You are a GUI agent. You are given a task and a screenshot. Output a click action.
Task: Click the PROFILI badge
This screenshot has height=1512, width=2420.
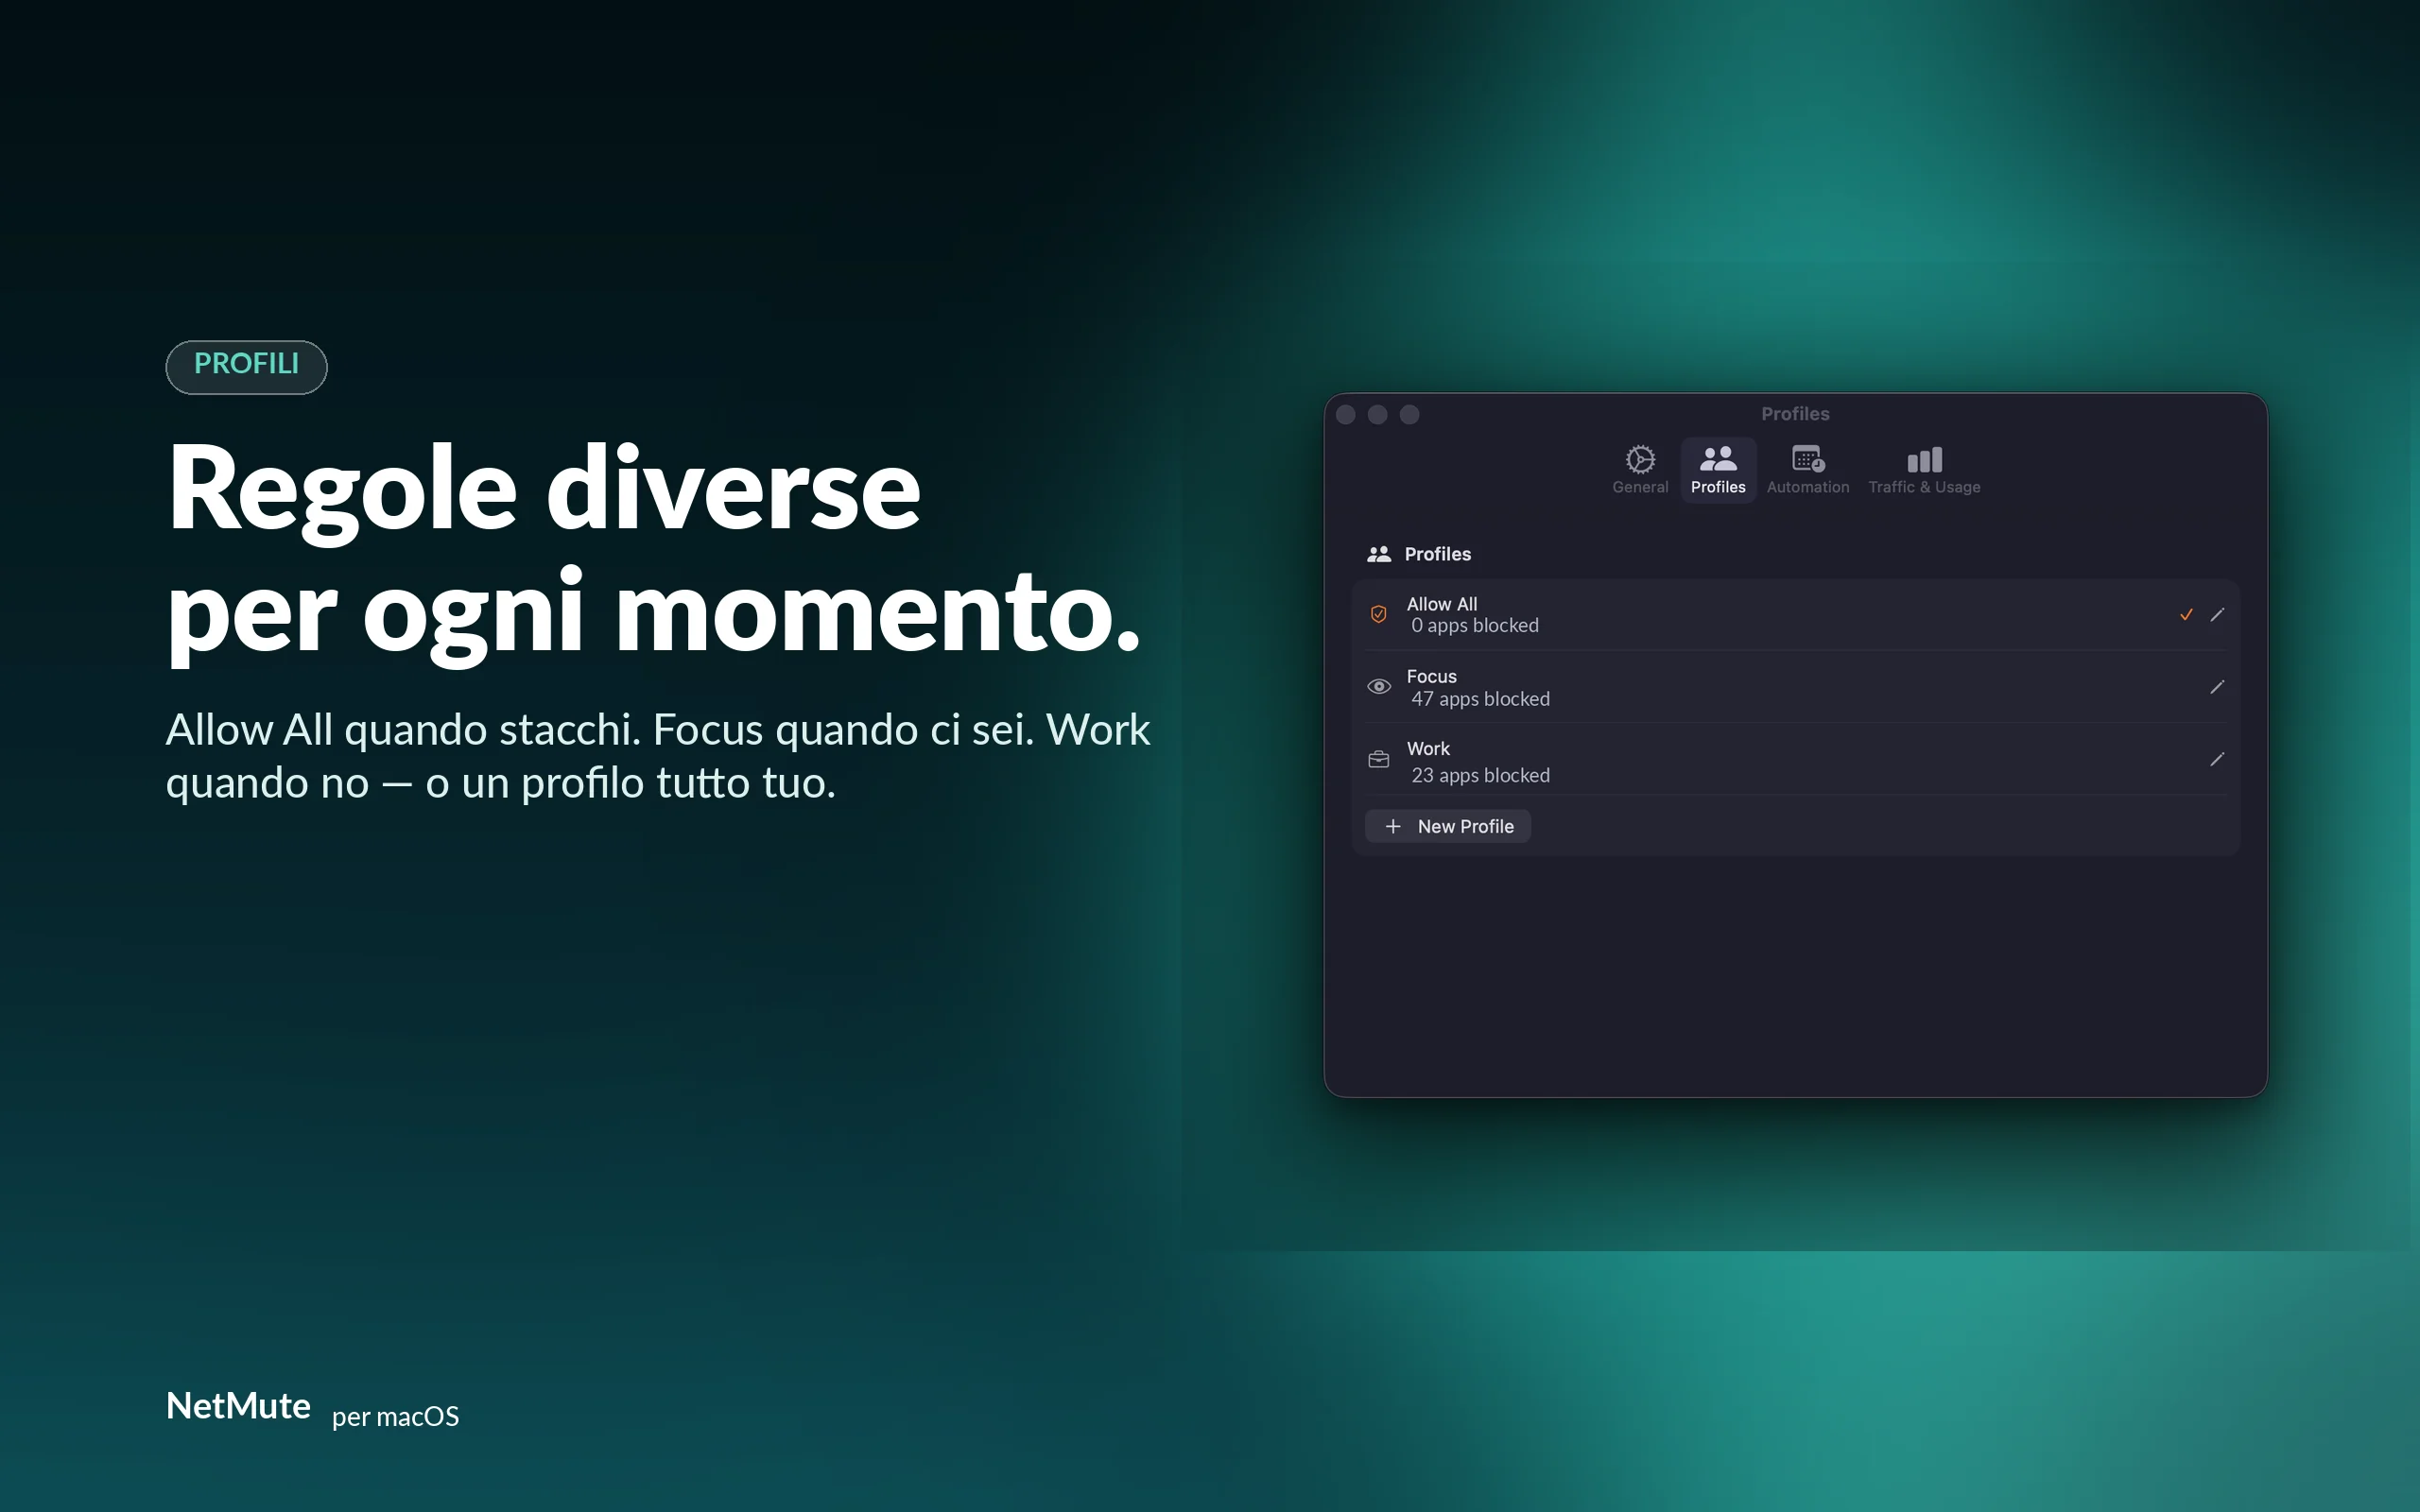point(246,366)
